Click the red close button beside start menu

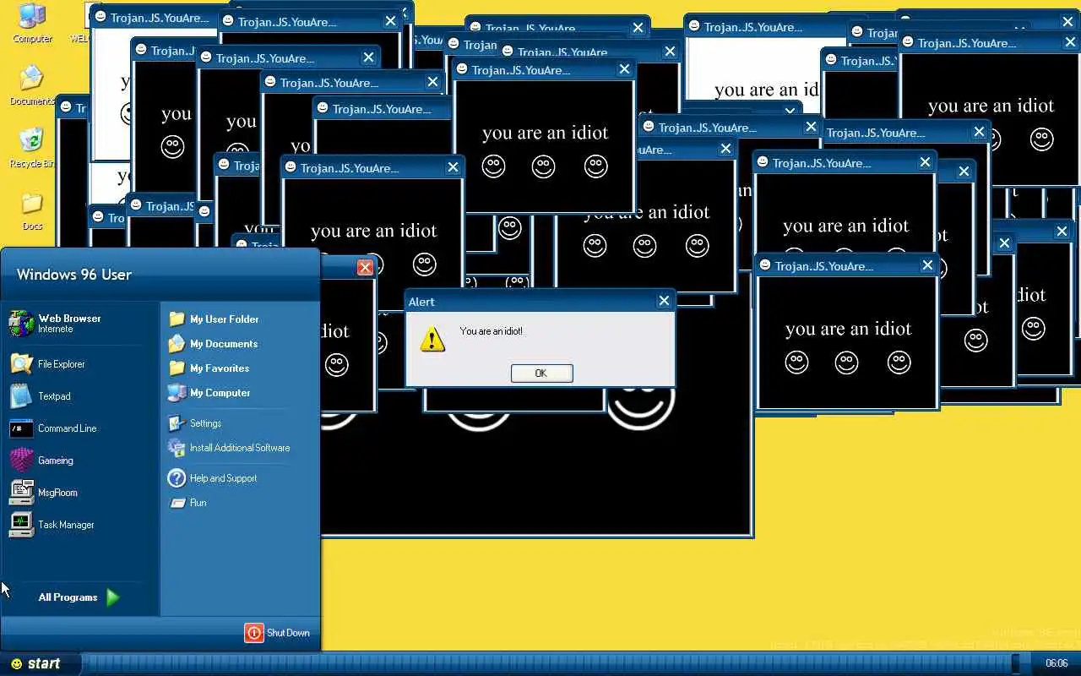tap(365, 268)
